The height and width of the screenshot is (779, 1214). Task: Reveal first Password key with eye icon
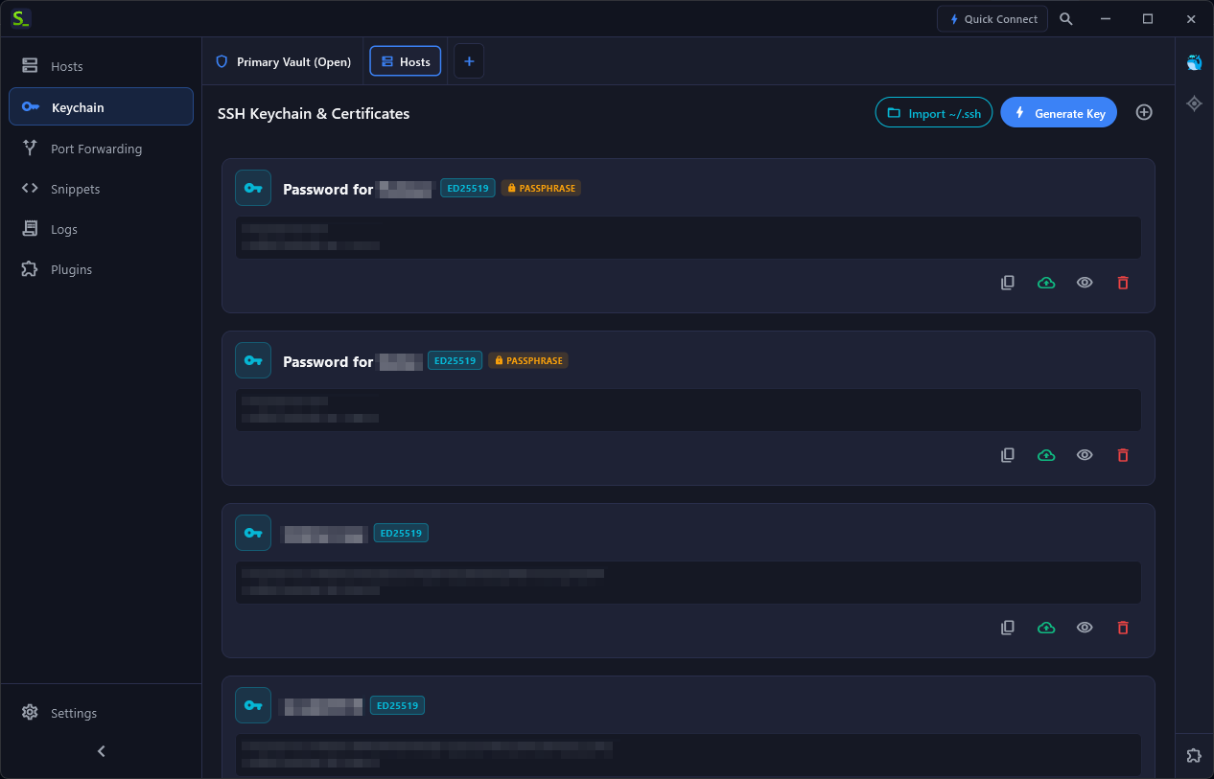coord(1085,283)
